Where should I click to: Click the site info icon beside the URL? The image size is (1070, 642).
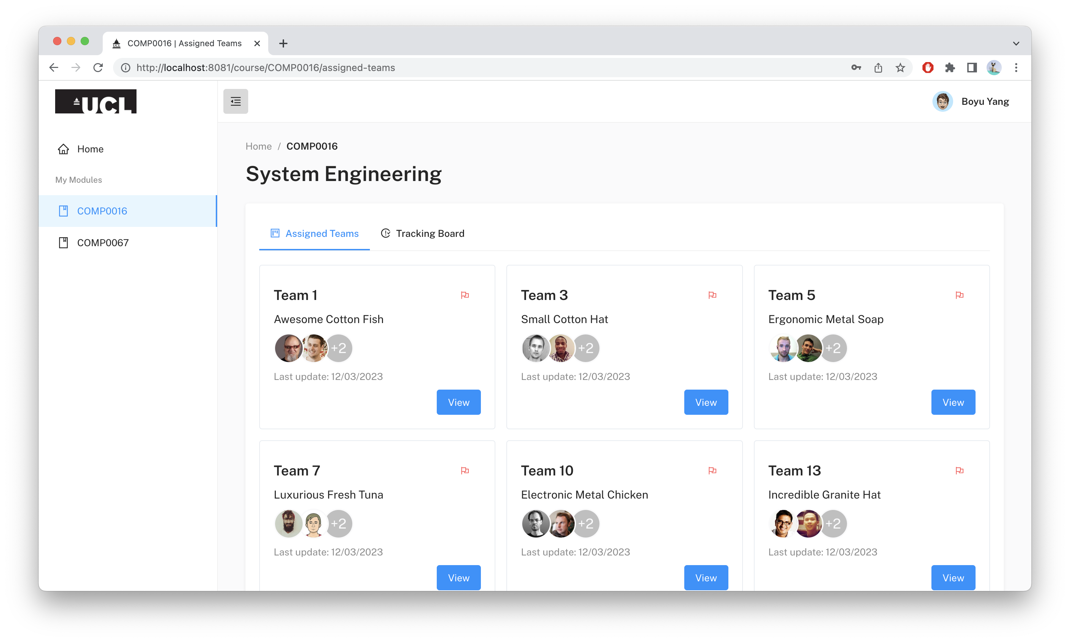[125, 68]
